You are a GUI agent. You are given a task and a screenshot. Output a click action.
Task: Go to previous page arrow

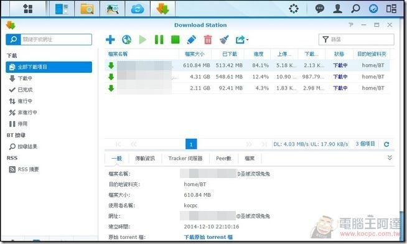134,144
